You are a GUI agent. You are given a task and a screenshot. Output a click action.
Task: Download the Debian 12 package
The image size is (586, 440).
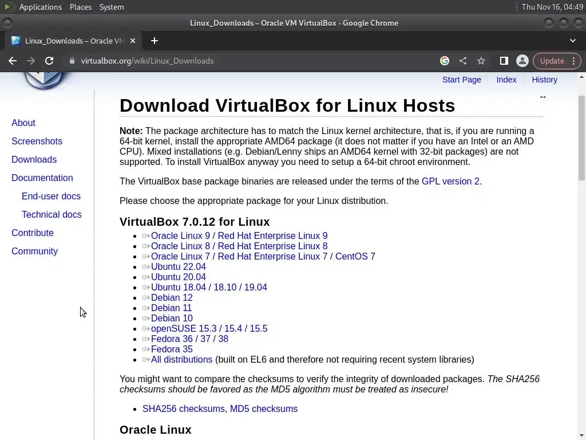[x=172, y=297]
